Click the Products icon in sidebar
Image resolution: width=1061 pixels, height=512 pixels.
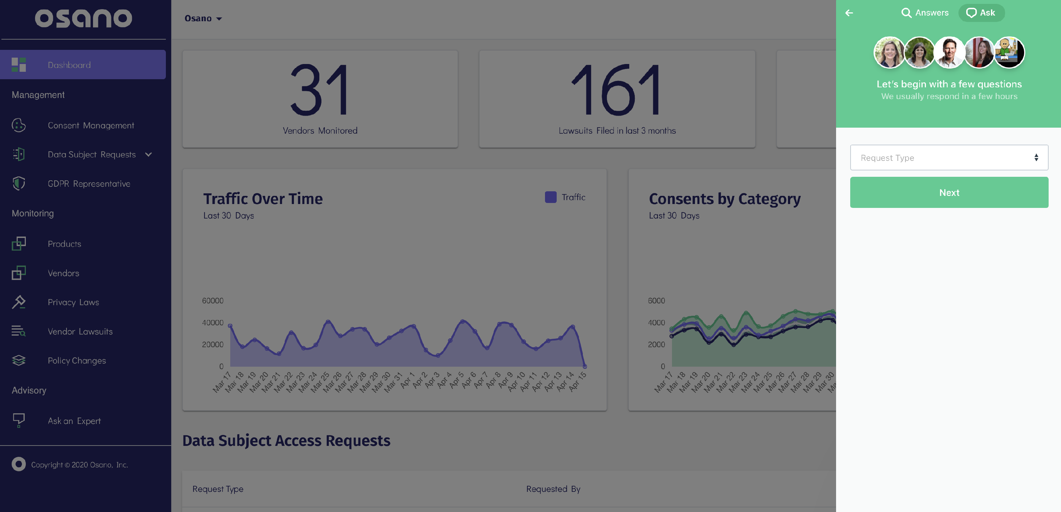(18, 243)
